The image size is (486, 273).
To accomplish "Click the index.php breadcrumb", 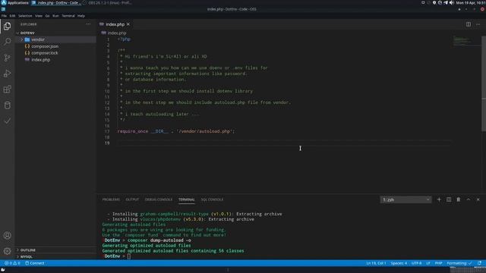I will (116, 33).
